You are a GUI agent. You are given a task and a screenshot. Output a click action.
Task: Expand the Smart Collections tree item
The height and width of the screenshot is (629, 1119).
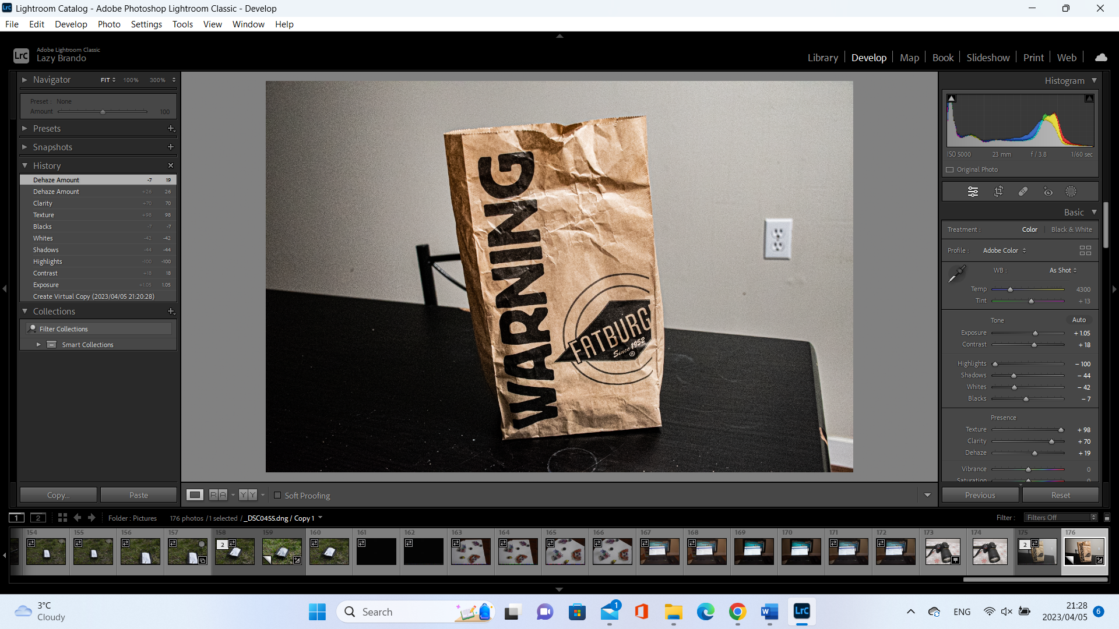[x=38, y=345]
